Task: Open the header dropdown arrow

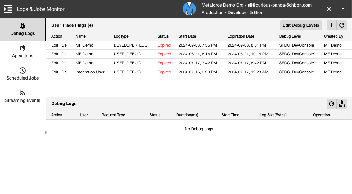Action: click(343, 9)
